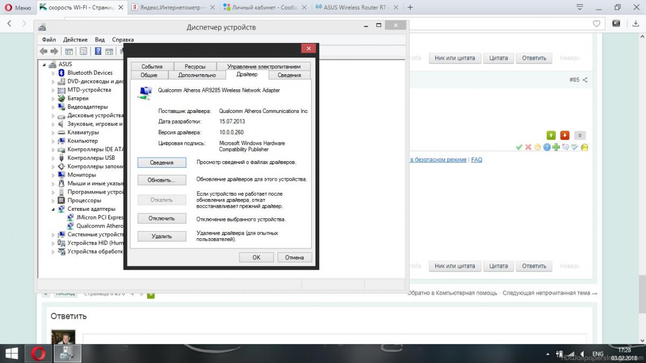646x363 pixels.
Task: Click the Windows Start button
Action: click(11, 353)
